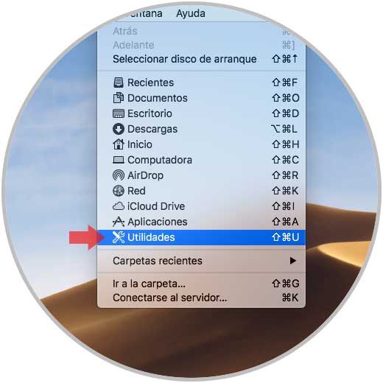Click the Escritorio desktop icon
383x383 pixels.
pos(119,113)
